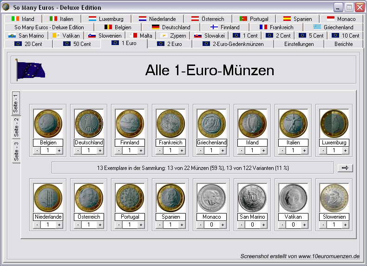Open the Zypern country tab

(173, 36)
